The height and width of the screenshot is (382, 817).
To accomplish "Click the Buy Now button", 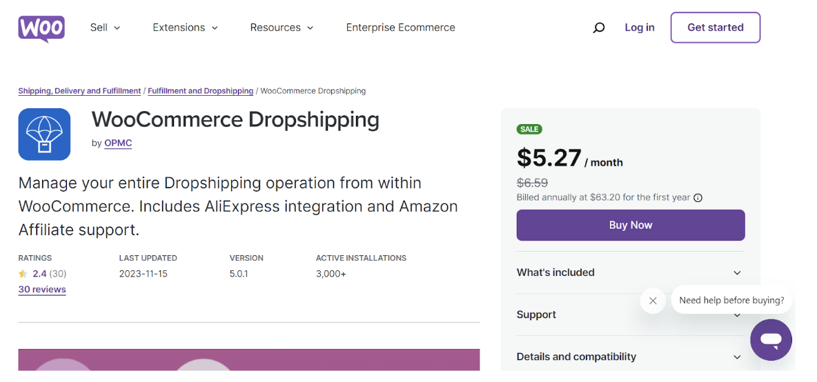I will coord(631,225).
